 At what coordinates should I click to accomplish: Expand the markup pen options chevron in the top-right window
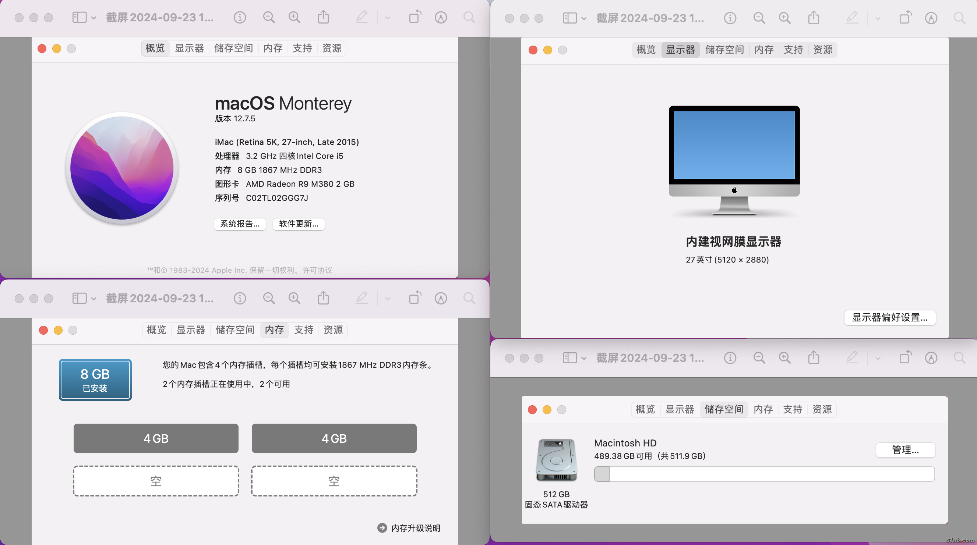click(x=878, y=18)
